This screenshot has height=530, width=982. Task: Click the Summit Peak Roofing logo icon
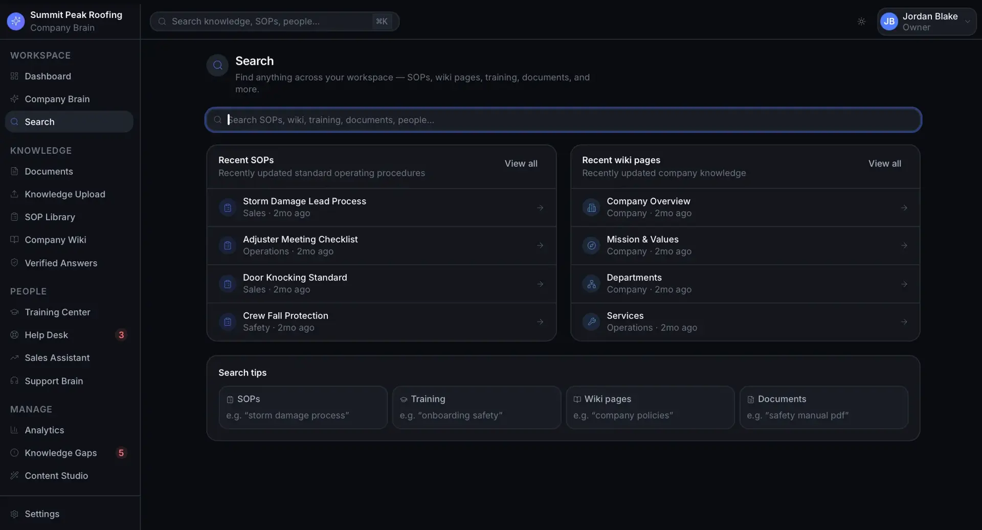(16, 21)
